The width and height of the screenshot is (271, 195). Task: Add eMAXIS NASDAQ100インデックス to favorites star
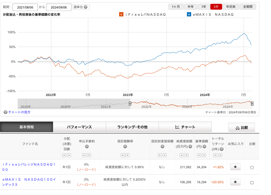coord(235,182)
